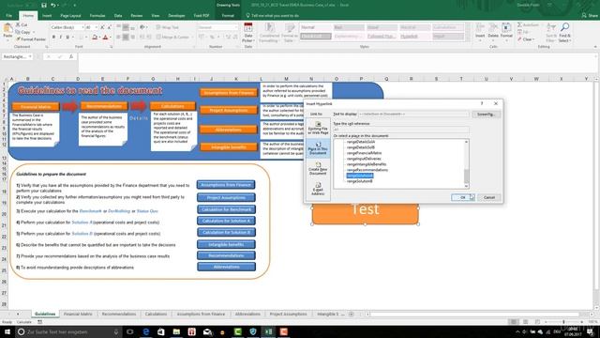Click the Copy command in the ribbon
Viewport: 600px width, 338px height.
click(23, 32)
